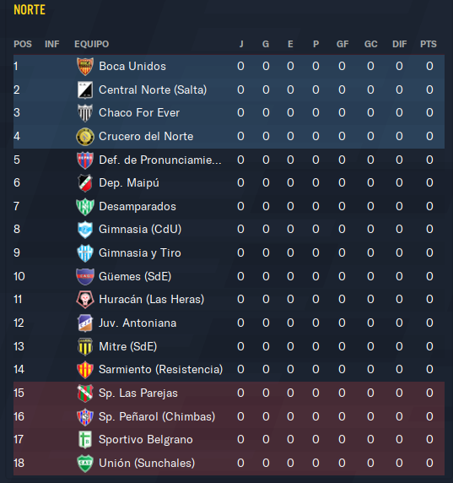453x483 pixels.
Task: Click the Boca Unidos club crest
Action: pyautogui.click(x=85, y=67)
